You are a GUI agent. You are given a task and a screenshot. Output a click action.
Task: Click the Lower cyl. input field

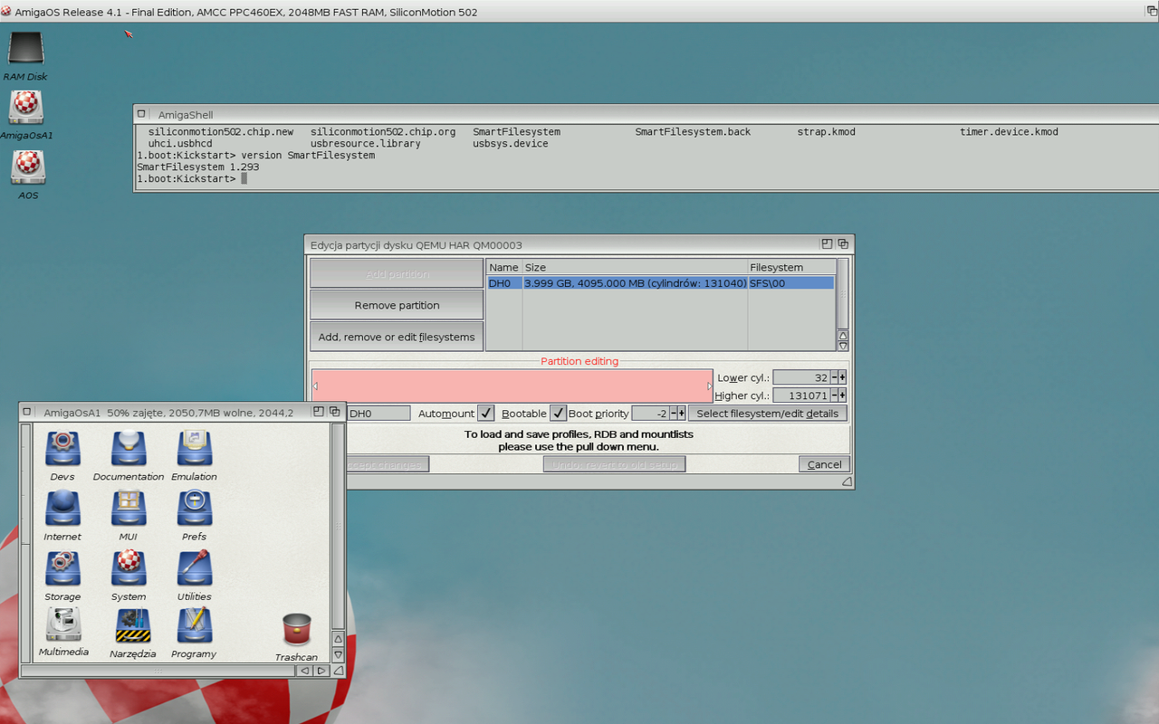pyautogui.click(x=801, y=377)
